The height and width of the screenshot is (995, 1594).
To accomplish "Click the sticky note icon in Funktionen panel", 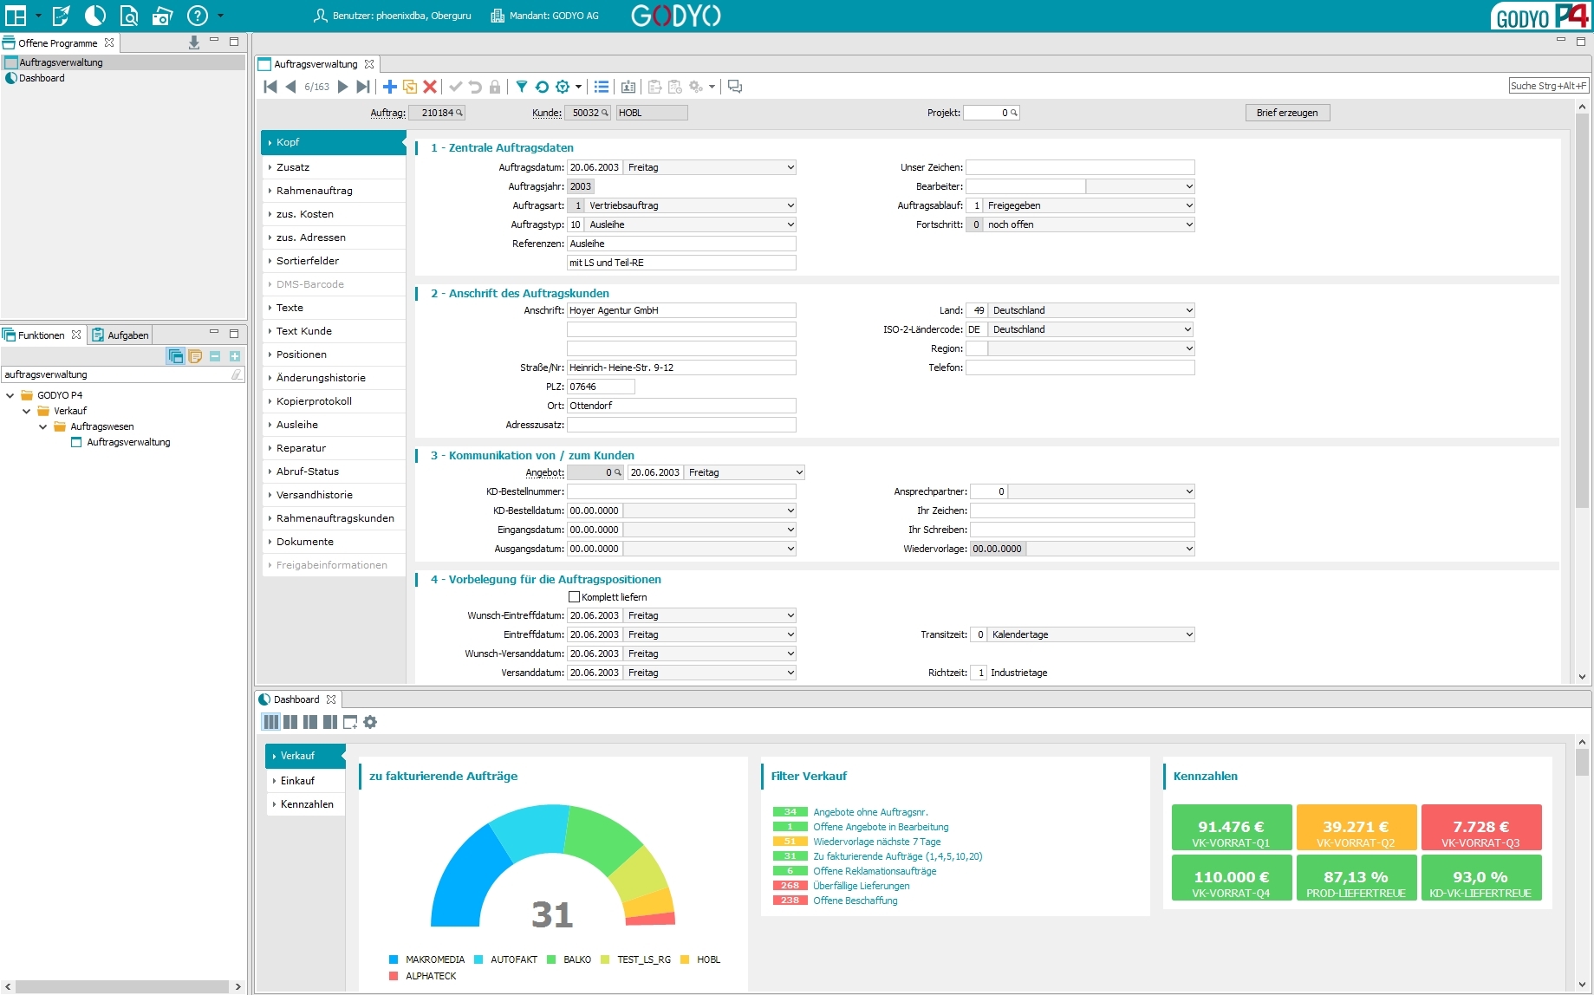I will pos(196,356).
